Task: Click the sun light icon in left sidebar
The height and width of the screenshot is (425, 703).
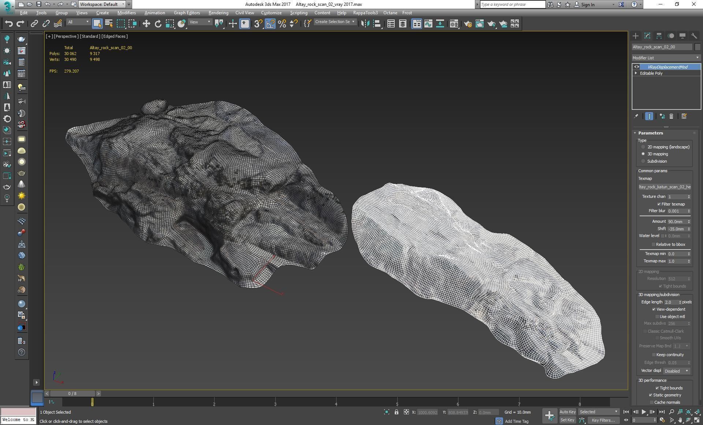Action: click(x=22, y=196)
